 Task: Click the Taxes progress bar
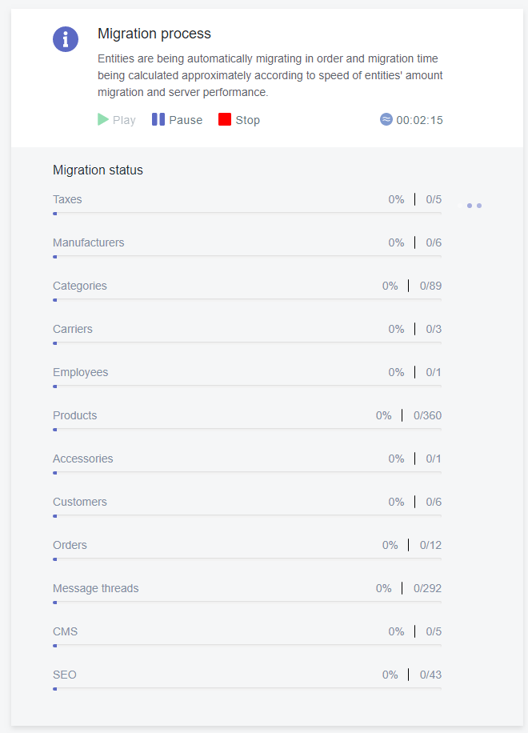point(247,213)
